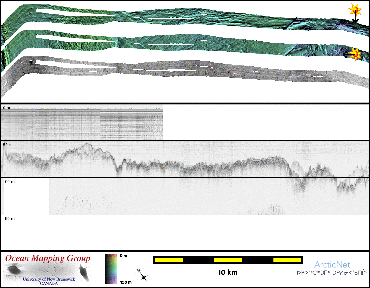
Task: Click the top colored bathymetry swath
Action: tap(178, 17)
